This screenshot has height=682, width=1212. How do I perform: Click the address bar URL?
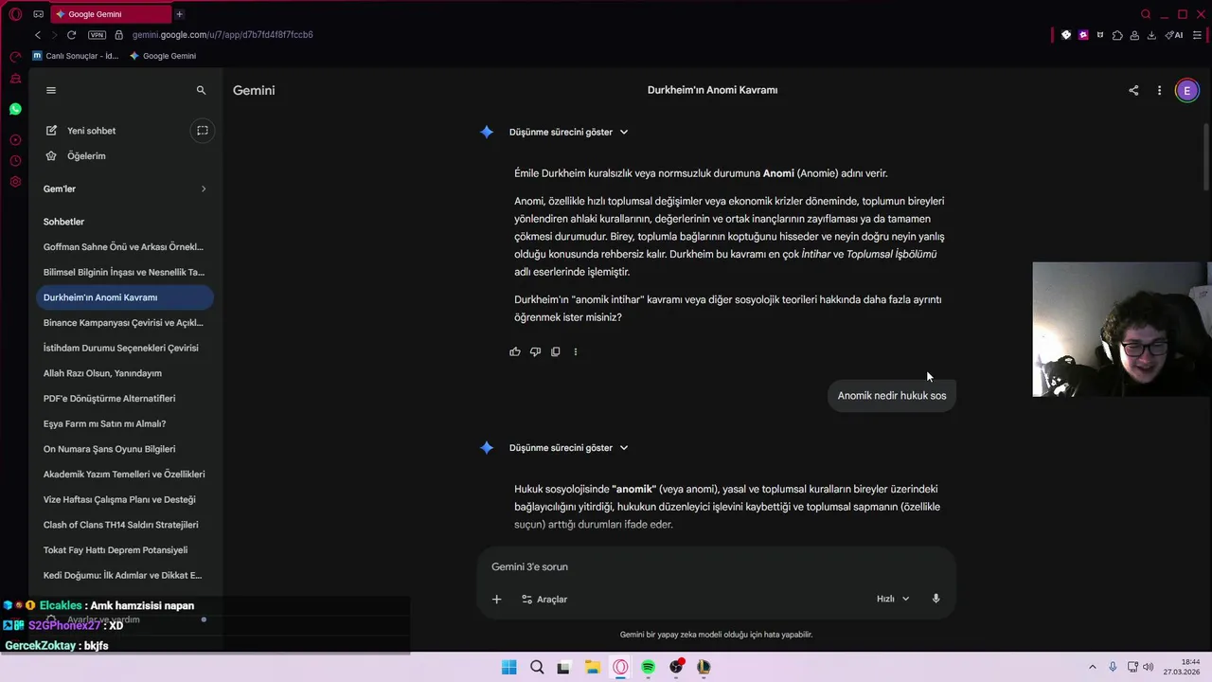click(223, 35)
